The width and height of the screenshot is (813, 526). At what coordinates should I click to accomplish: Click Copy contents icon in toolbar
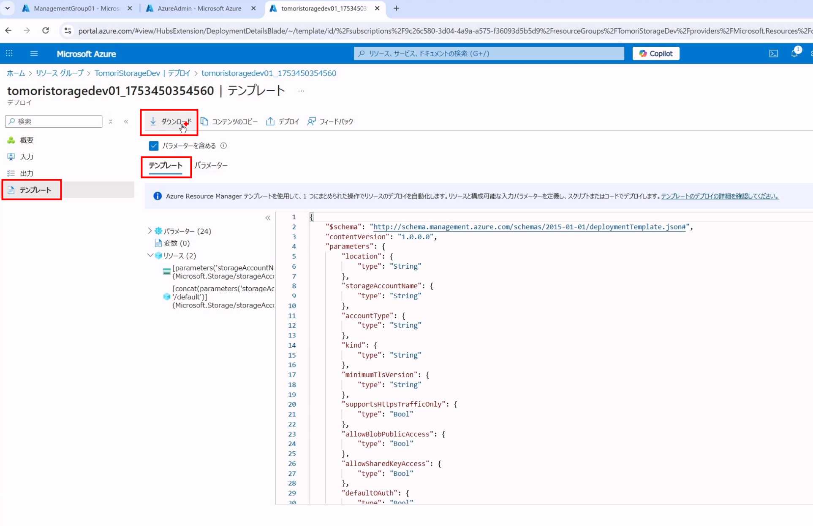(x=204, y=121)
